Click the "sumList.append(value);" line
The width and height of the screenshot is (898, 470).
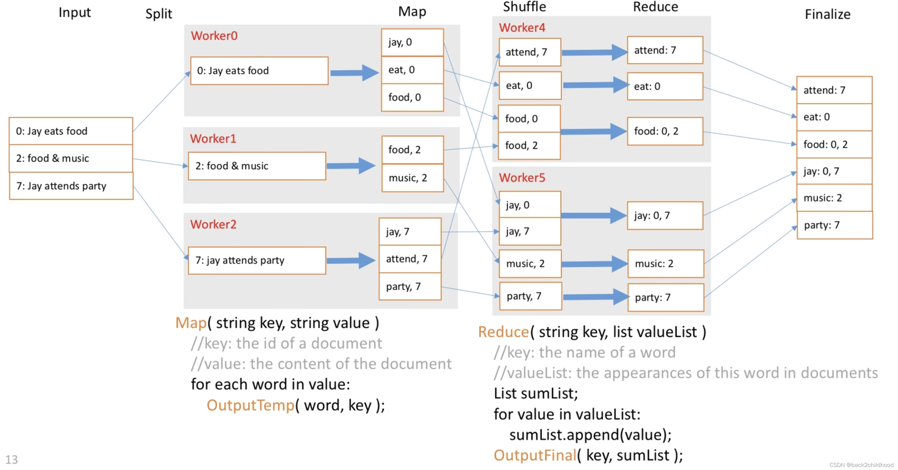tap(590, 436)
